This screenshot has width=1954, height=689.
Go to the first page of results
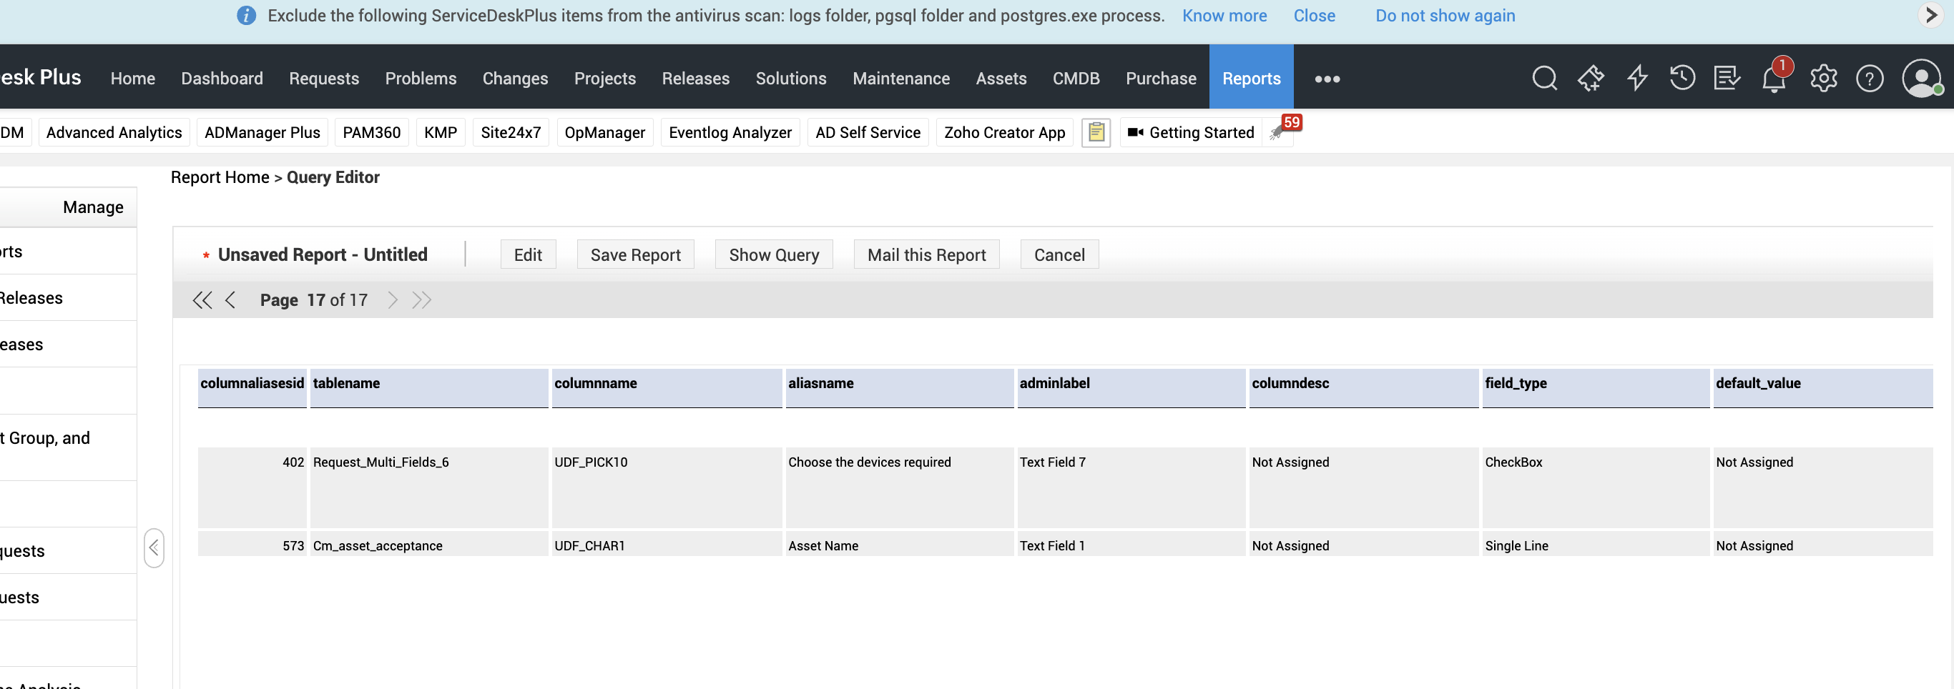[202, 300]
